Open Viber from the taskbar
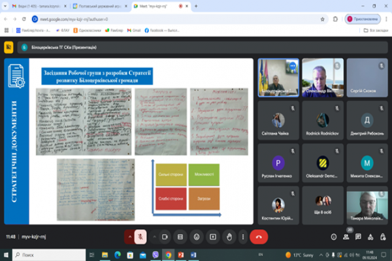This screenshot has width=392, height=261. click(155, 254)
